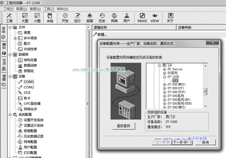The image size is (226, 158).
Task: Launch the 开发 development system
Action: coord(65,18)
